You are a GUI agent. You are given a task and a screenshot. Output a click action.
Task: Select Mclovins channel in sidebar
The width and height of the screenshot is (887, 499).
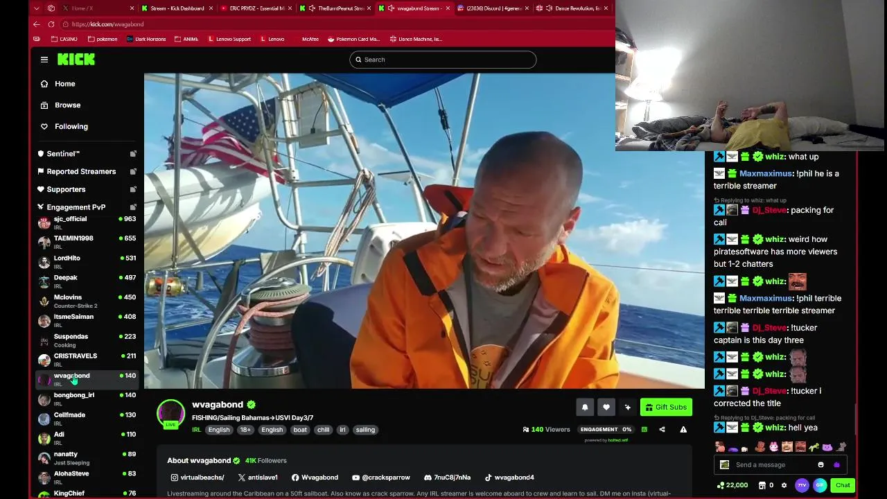pyautogui.click(x=87, y=301)
